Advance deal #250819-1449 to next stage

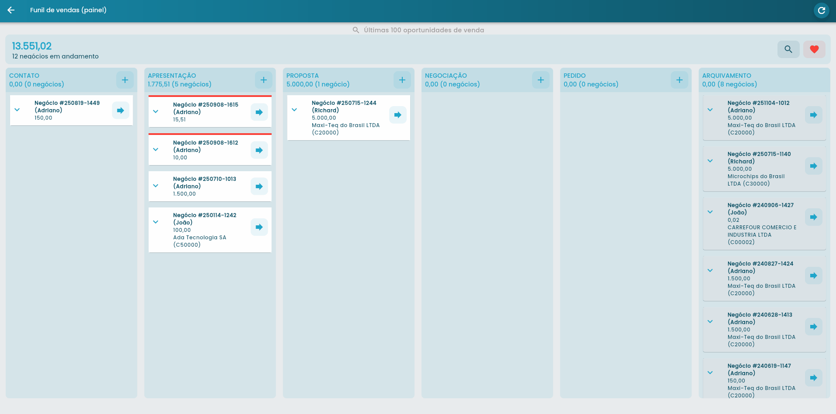click(x=121, y=110)
